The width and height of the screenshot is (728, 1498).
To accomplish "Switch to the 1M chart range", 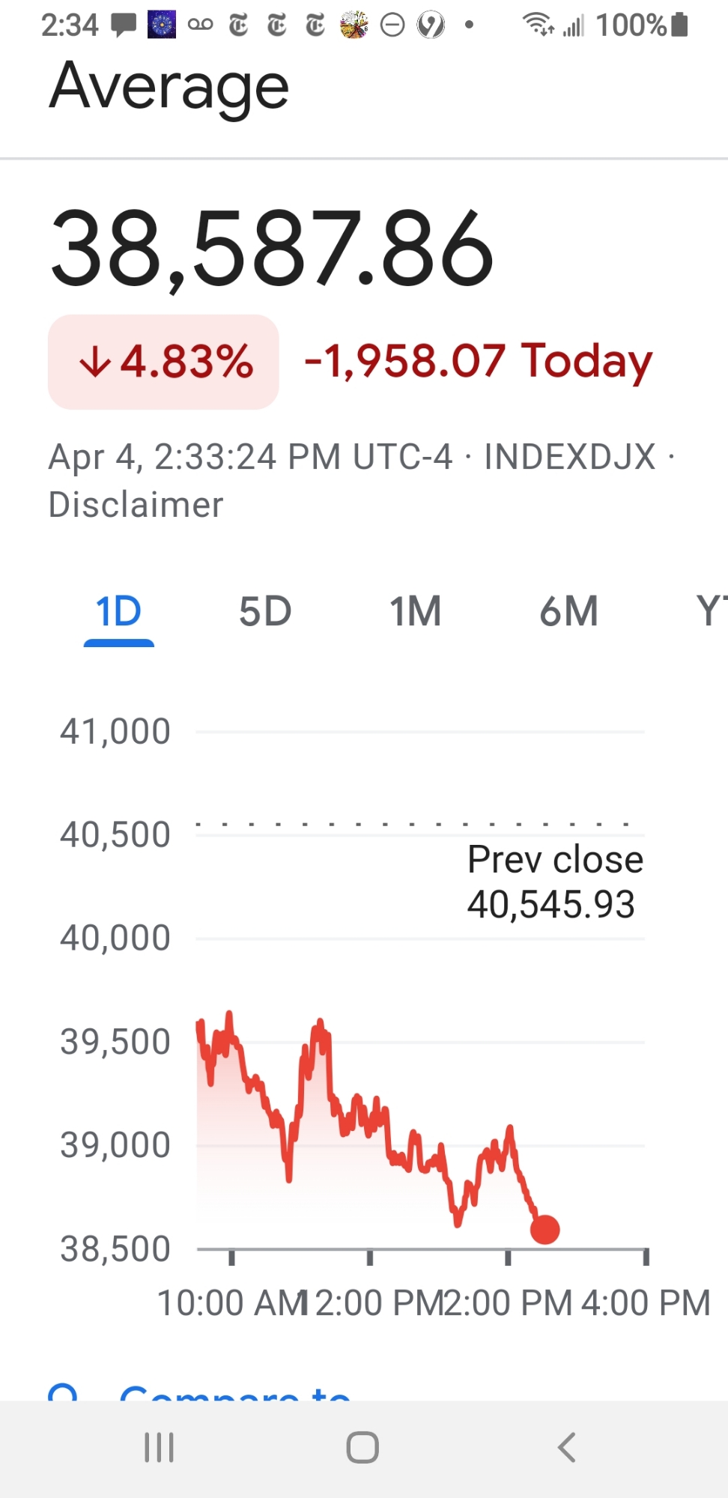I will coord(416,612).
